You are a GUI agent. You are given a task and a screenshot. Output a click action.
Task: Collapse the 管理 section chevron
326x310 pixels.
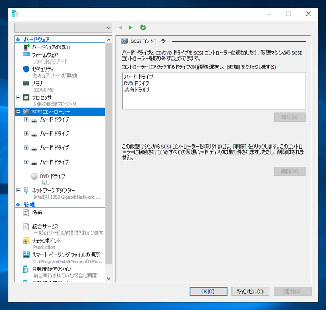coord(18,205)
